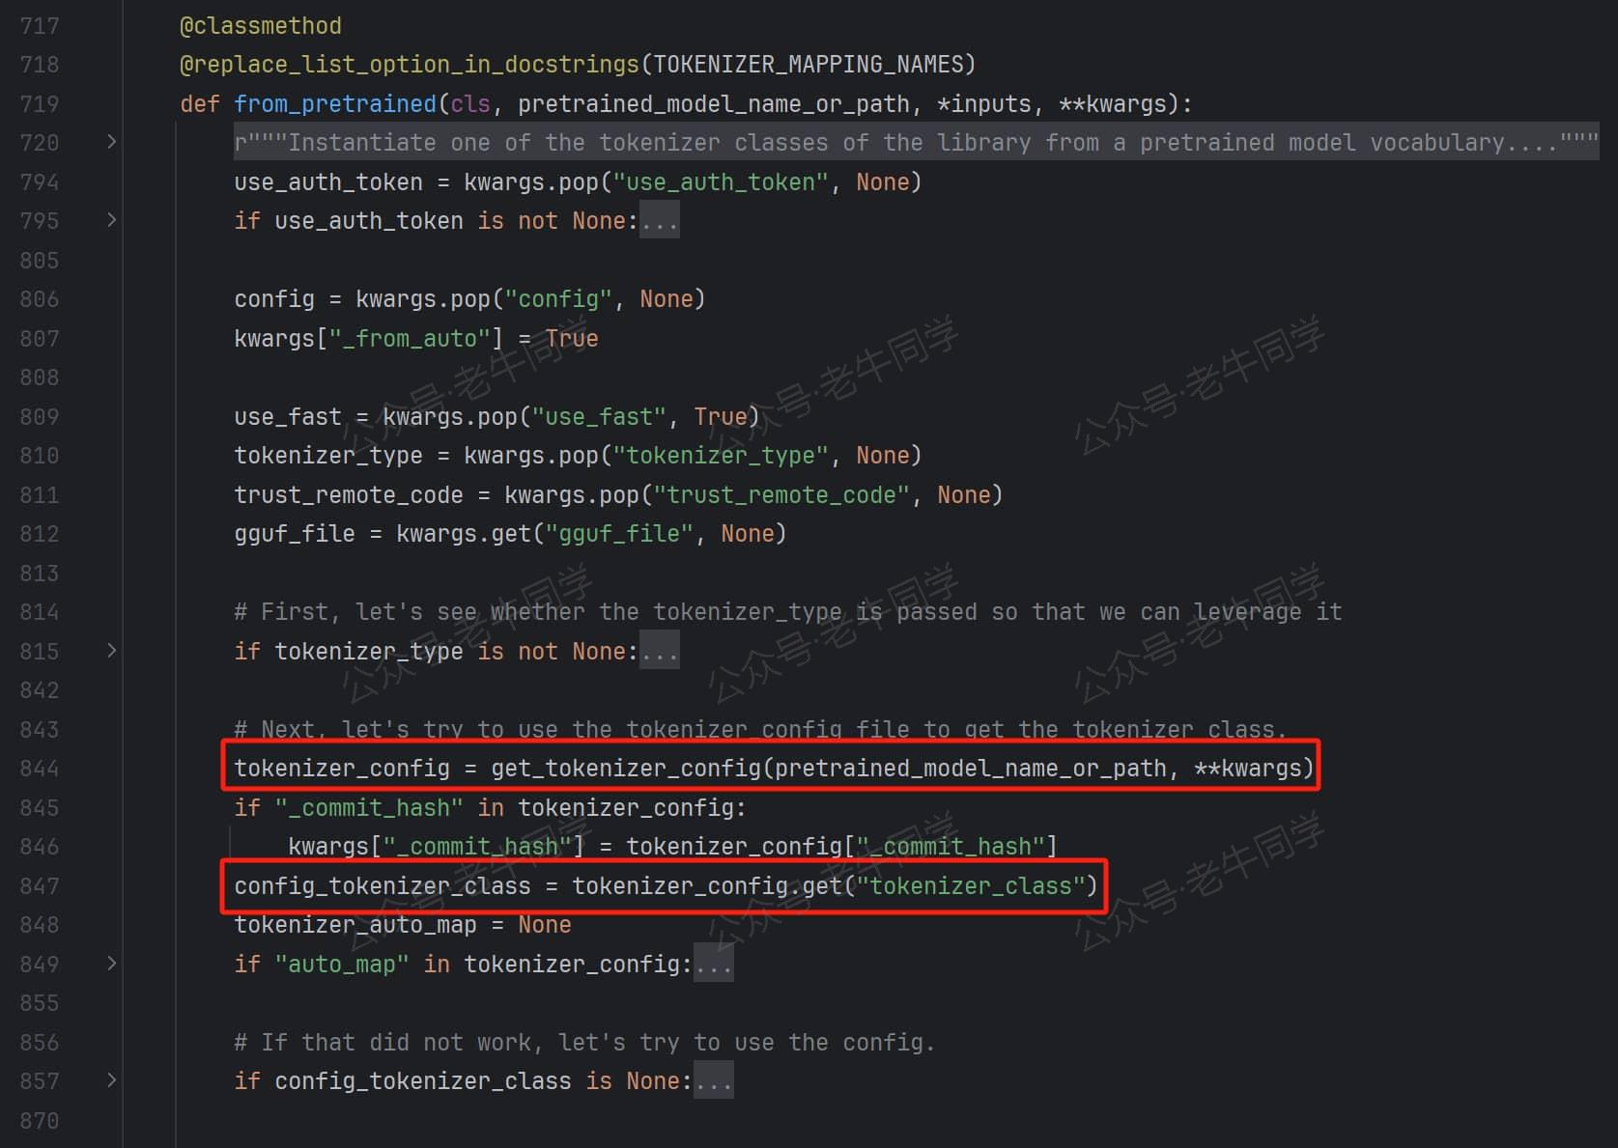Click line number 717 in the gutter
Viewport: 1618px width, 1148px height.
point(40,26)
